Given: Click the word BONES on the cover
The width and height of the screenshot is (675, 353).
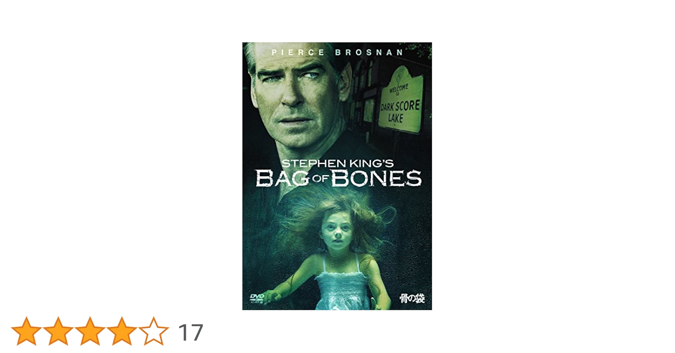Looking at the screenshot, I should click(x=376, y=178).
